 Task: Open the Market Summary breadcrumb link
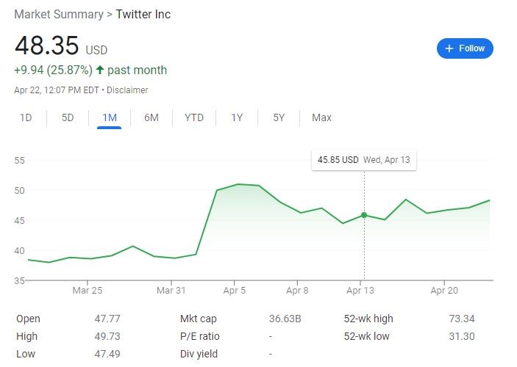[59, 15]
